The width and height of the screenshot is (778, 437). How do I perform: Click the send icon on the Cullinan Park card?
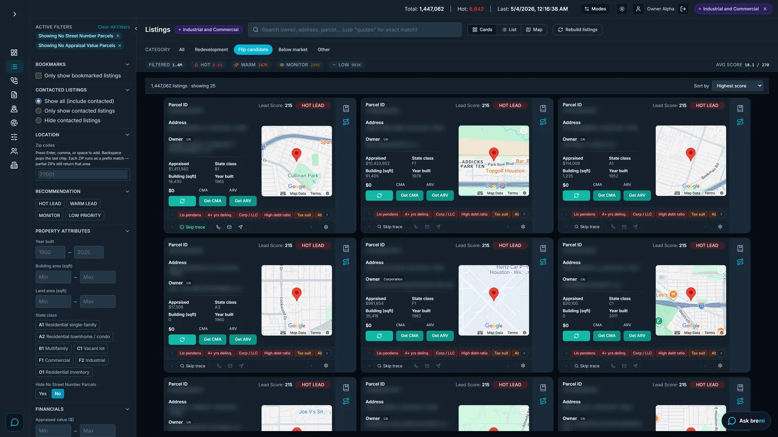pos(240,227)
